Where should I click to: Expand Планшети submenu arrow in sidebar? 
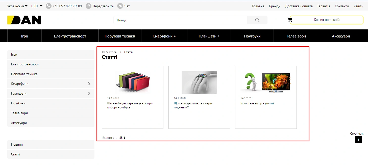[89, 93]
